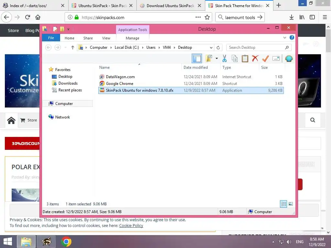Delete with the red X toolbar icon
Screen dimensions: 331x248
[255, 58]
